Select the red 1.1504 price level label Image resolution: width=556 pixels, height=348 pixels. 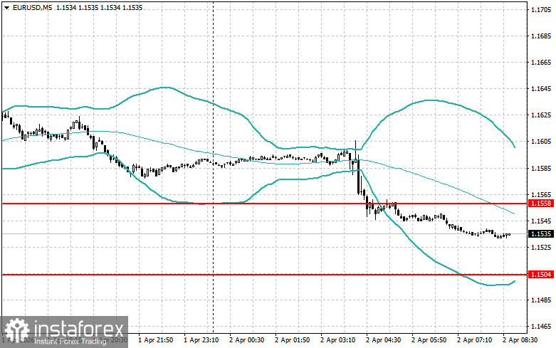tap(541, 274)
